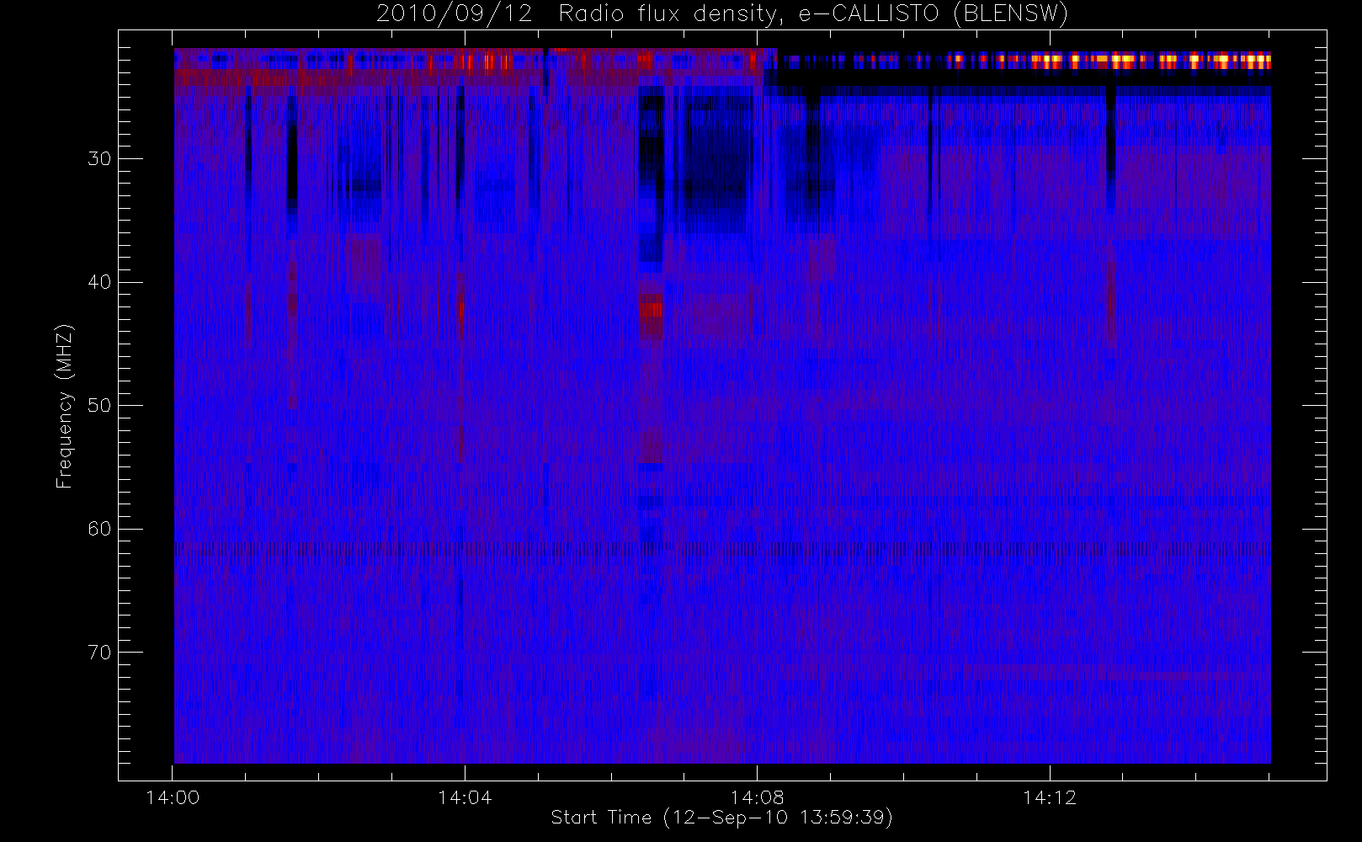Click the '40' frequency tick label
This screenshot has width=1362, height=842.
tap(99, 282)
